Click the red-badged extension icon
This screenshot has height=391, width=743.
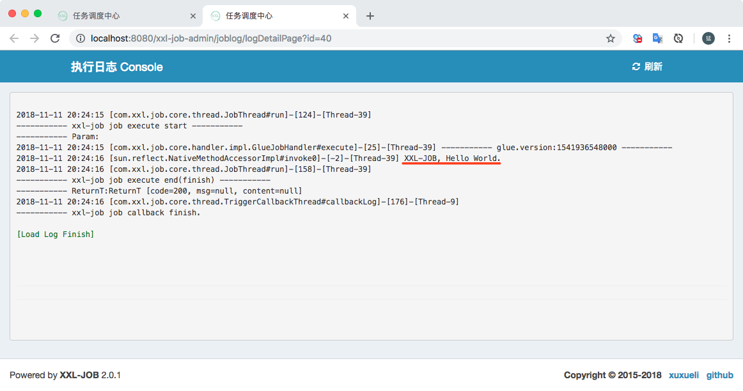coord(637,38)
